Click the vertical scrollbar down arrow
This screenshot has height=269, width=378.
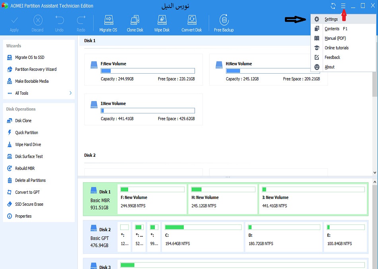click(374, 173)
